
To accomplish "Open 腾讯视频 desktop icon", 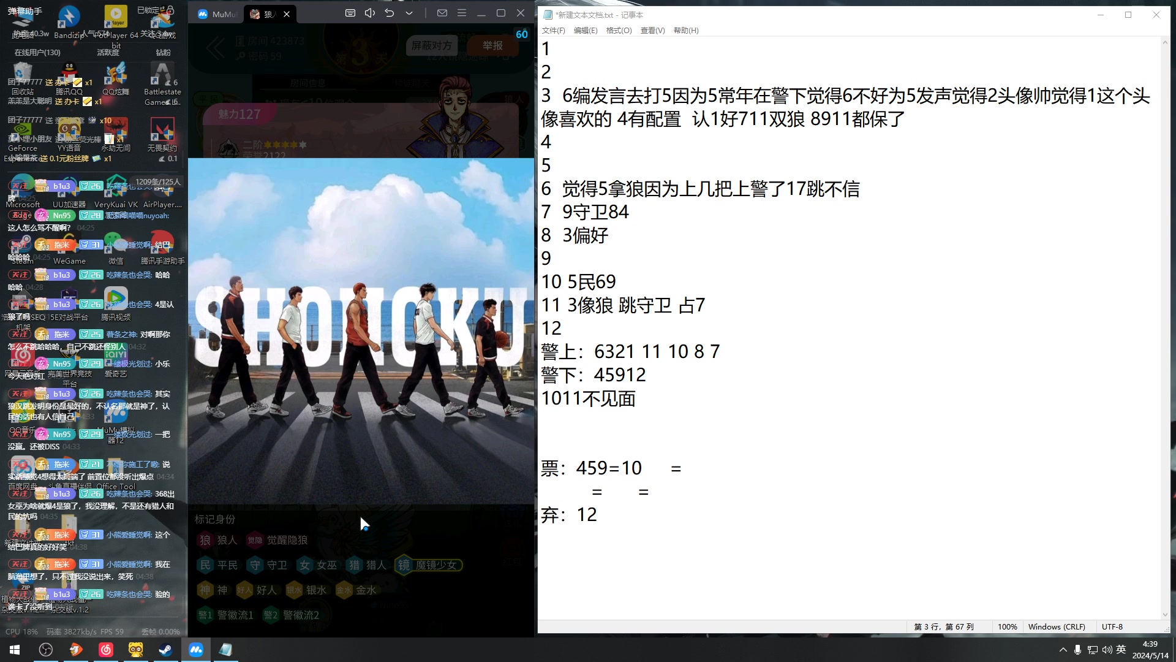I will [x=116, y=305].
